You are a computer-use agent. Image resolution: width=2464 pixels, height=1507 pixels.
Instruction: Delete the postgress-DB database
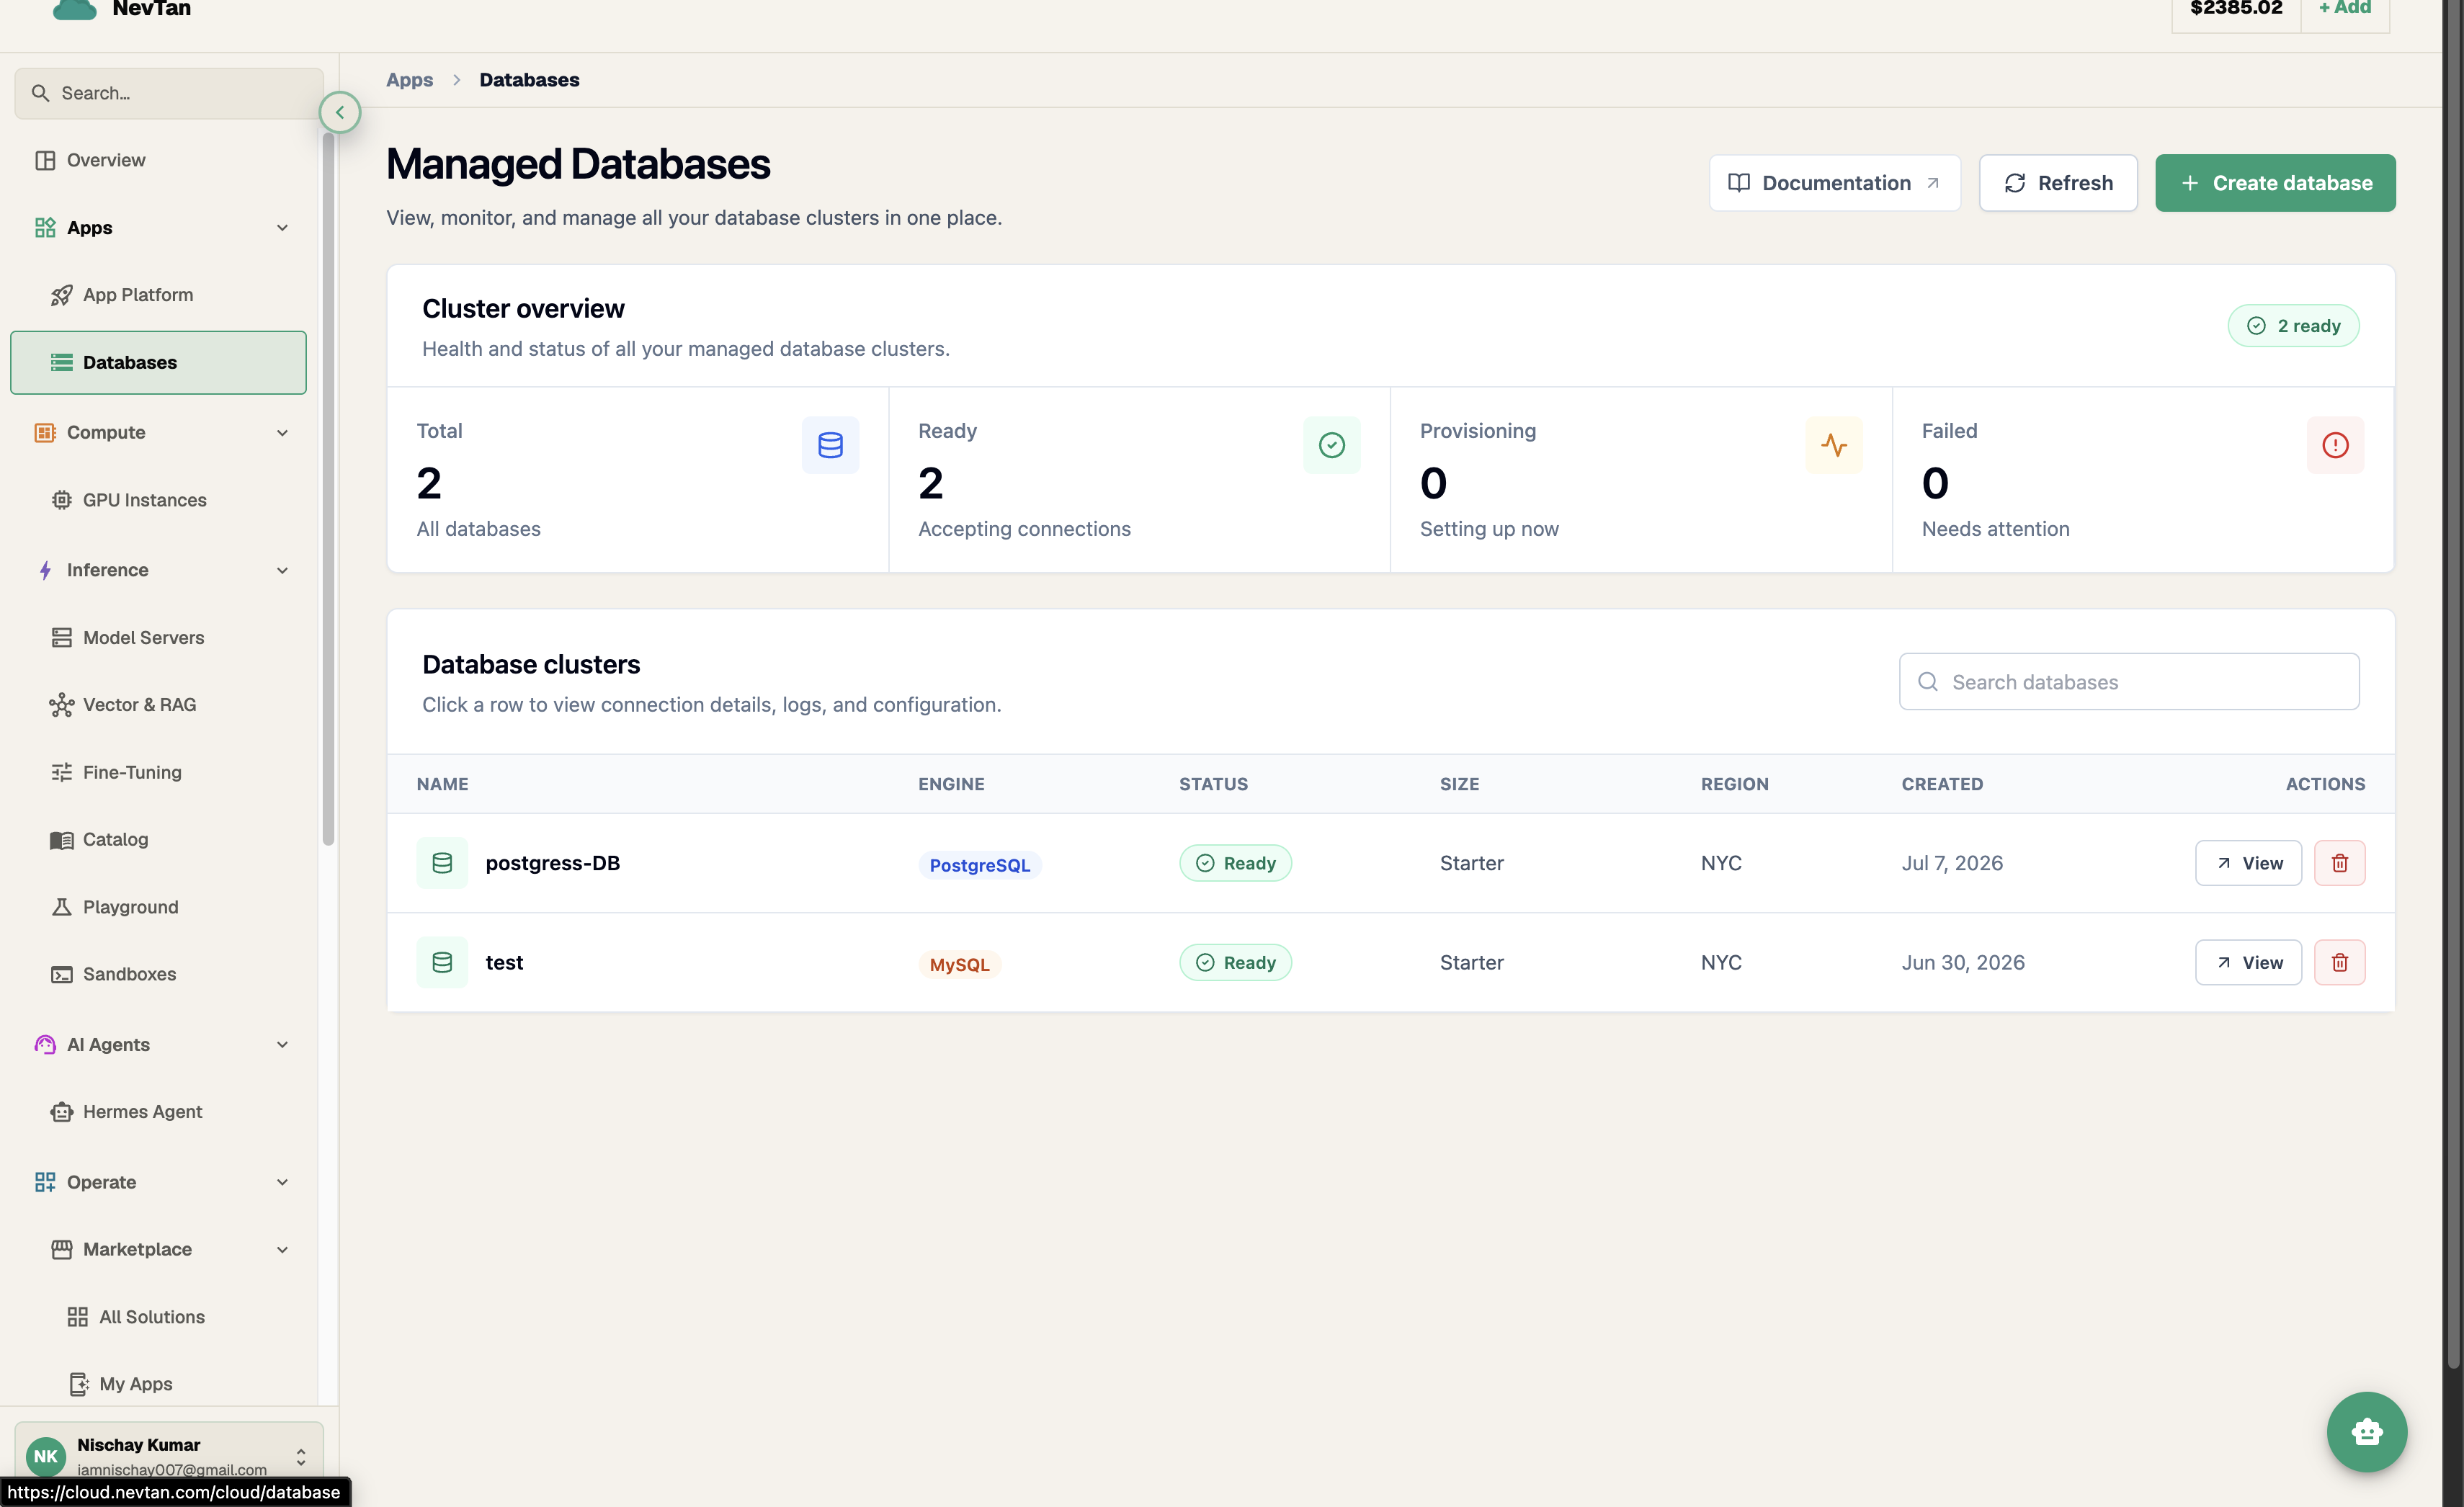click(x=2339, y=863)
